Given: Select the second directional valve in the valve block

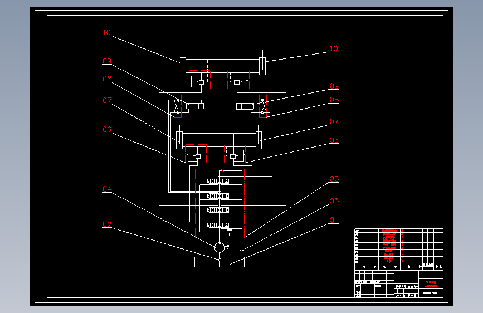Looking at the screenshot, I should [x=218, y=196].
